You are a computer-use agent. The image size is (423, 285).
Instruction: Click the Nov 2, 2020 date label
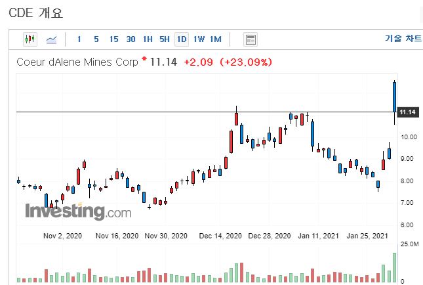tap(62, 236)
